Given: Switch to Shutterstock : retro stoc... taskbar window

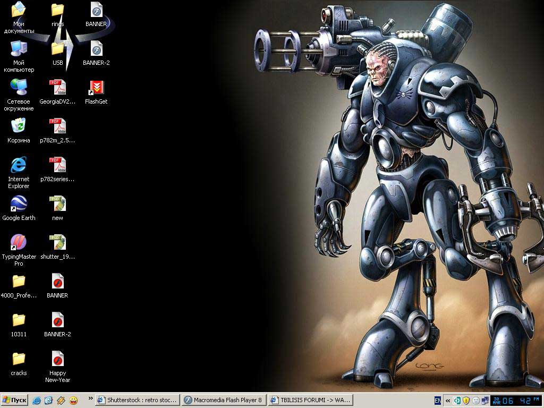Looking at the screenshot, I should tap(138, 400).
